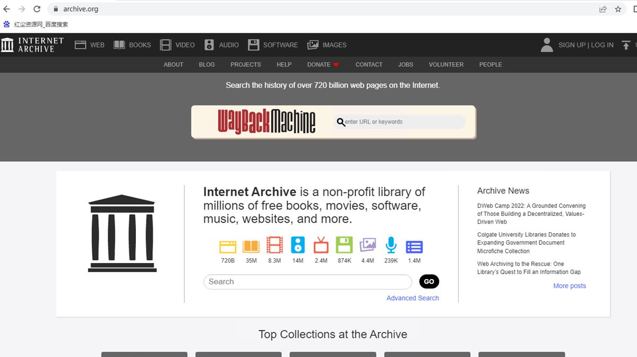Open the green floppy software icon (874K)
This screenshot has width=637, height=357.
click(344, 245)
